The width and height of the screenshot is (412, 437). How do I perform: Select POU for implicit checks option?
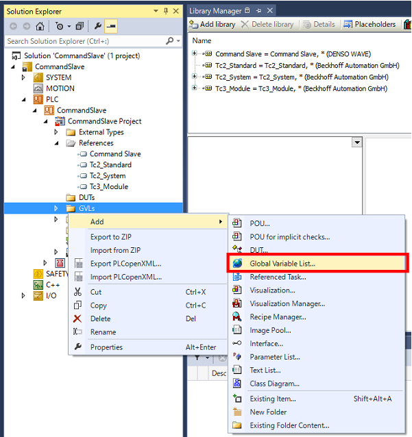tap(289, 236)
